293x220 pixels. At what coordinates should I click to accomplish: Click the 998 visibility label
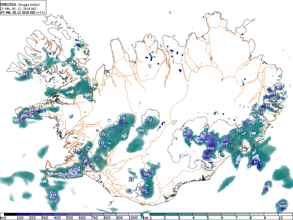tap(261, 135)
